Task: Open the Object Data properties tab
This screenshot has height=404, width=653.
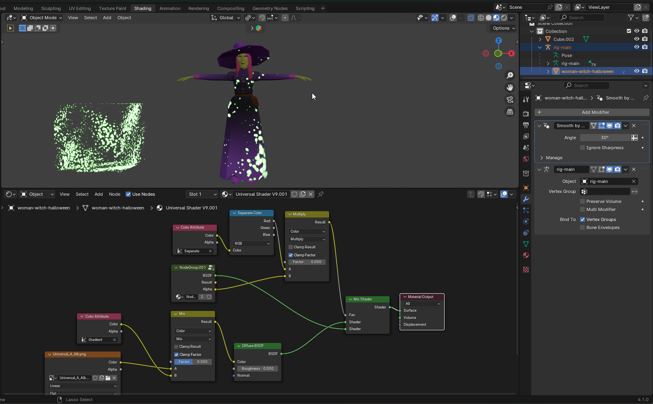Action: pyautogui.click(x=526, y=244)
